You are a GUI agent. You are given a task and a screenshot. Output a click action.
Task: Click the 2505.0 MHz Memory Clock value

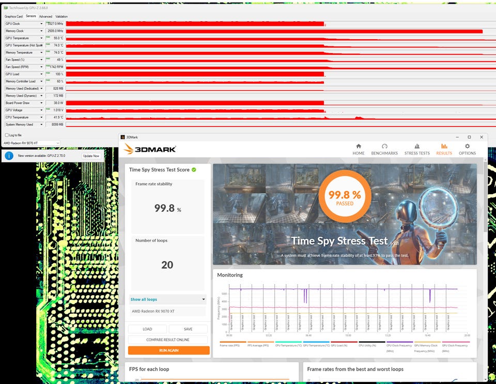click(x=55, y=31)
